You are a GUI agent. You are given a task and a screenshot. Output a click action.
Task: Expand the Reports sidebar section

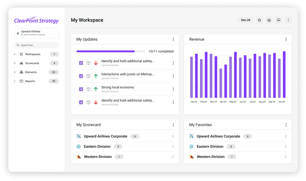pyautogui.click(x=15, y=81)
